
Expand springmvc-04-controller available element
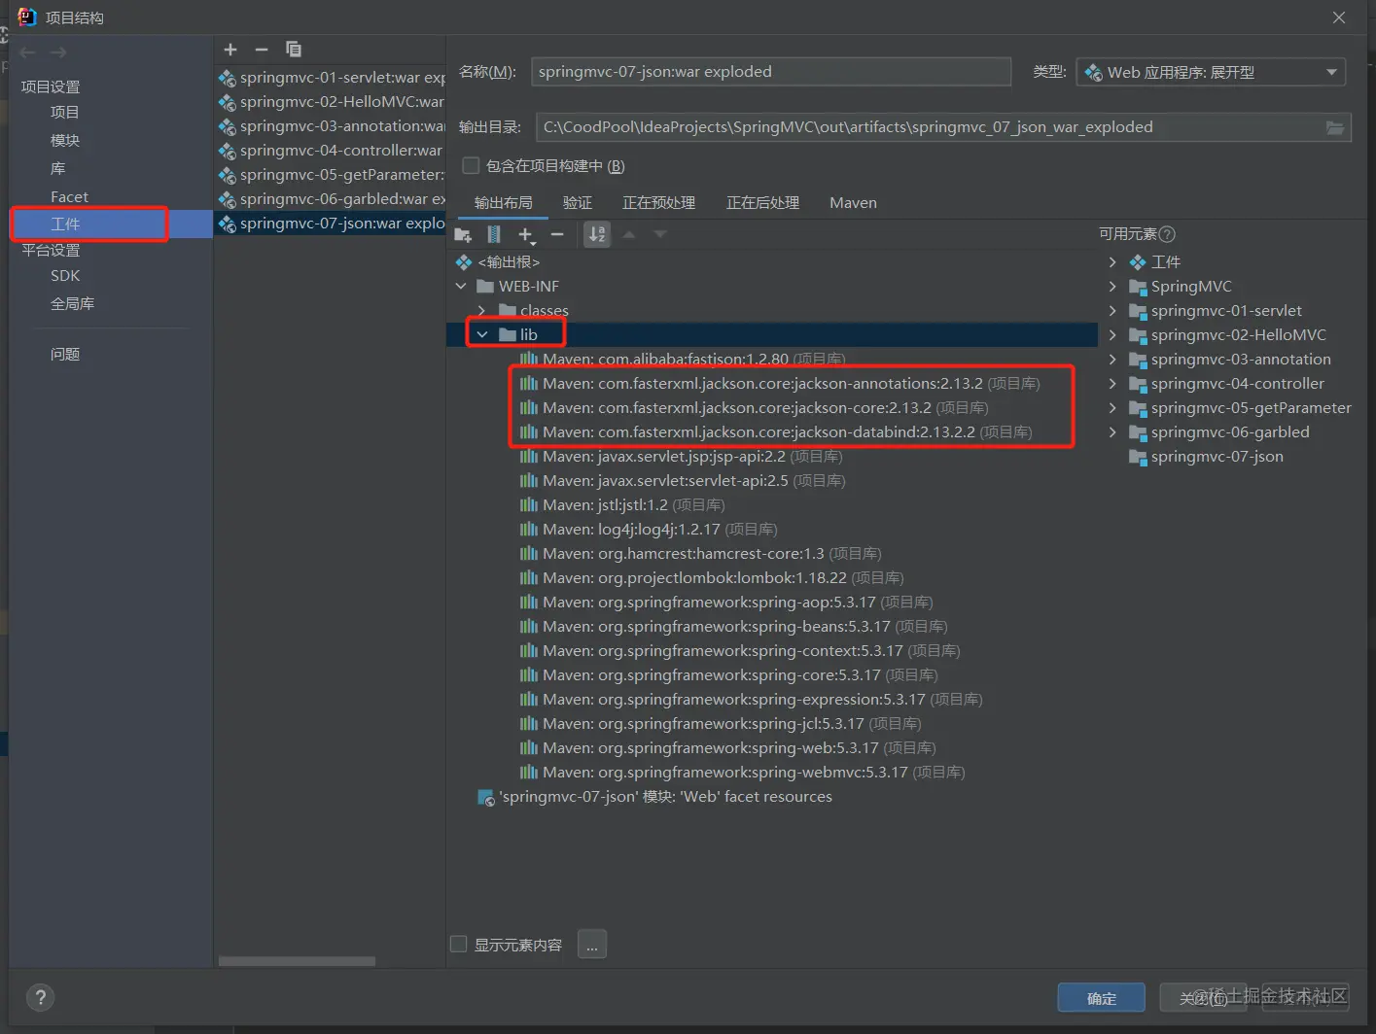[x=1112, y=384]
